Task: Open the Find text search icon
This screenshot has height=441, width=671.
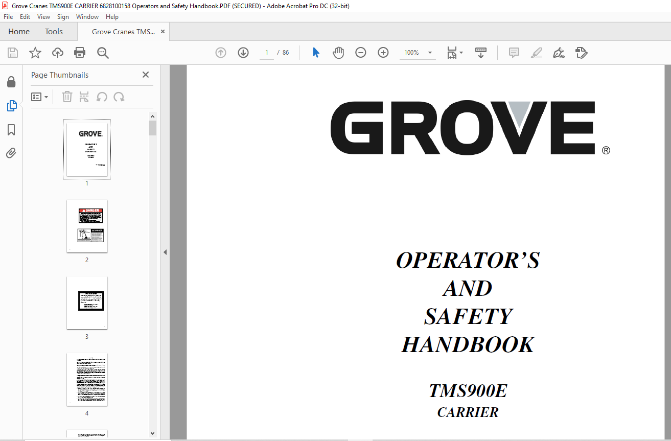Action: coord(103,53)
